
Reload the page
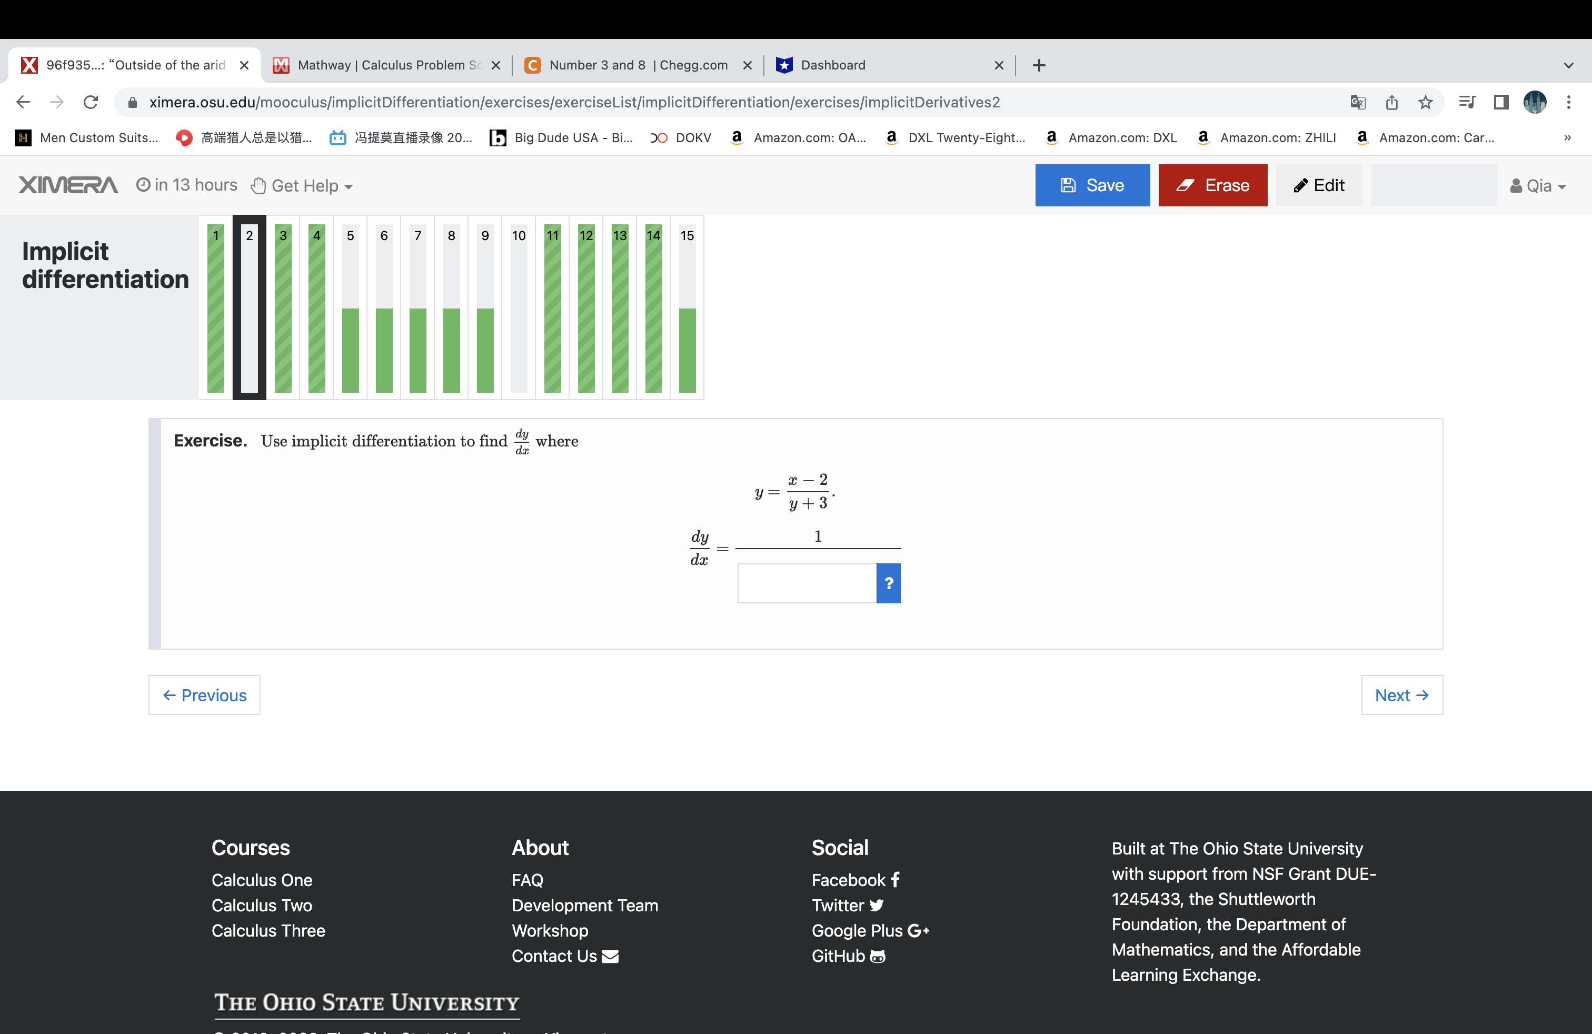[x=91, y=102]
